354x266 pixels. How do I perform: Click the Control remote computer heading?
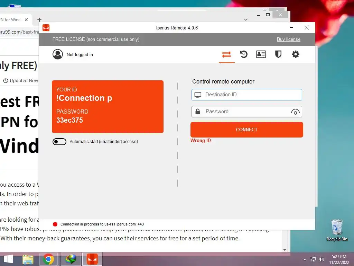point(223,82)
